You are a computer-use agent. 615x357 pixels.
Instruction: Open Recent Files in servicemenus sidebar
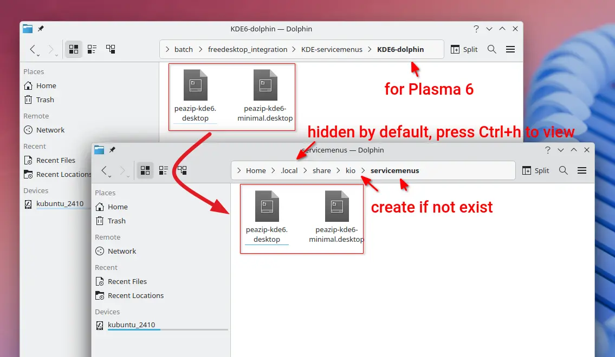click(x=121, y=281)
